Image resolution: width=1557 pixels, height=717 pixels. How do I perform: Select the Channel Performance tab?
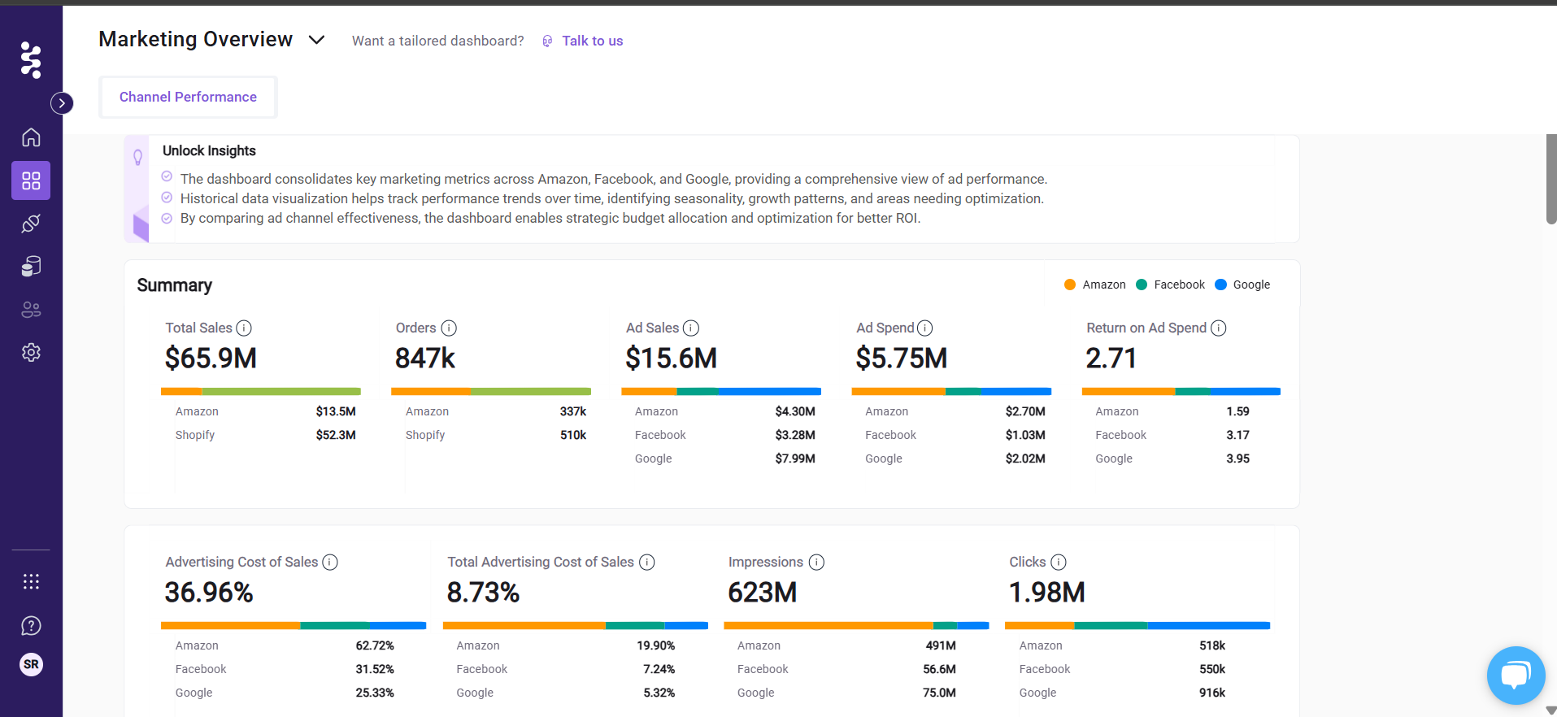tap(188, 97)
